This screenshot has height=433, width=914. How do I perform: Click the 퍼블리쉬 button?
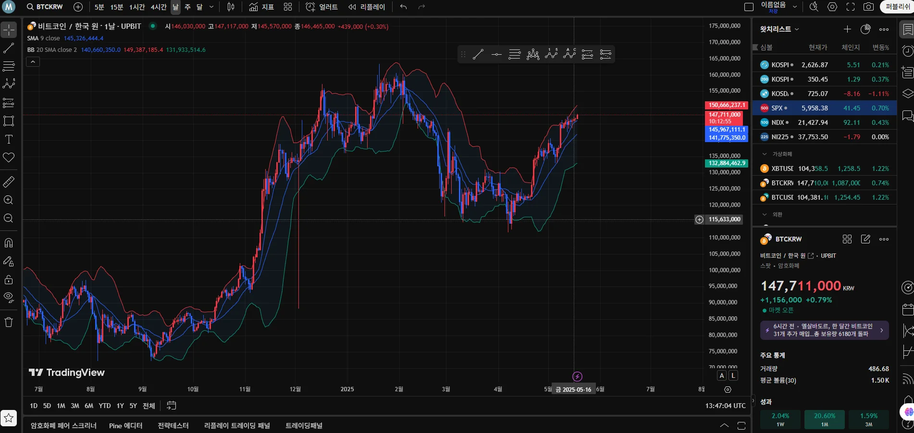(x=898, y=7)
